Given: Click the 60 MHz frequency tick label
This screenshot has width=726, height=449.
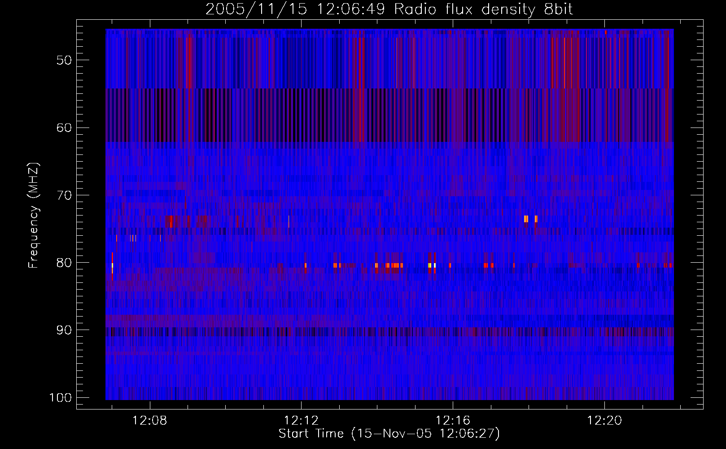Looking at the screenshot, I should 64,128.
